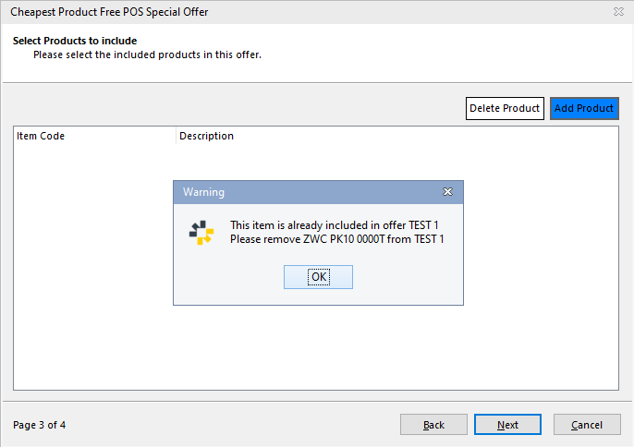Image resolution: width=634 pixels, height=447 pixels.
Task: Click the divider between Item Code and Description
Action: (x=176, y=137)
